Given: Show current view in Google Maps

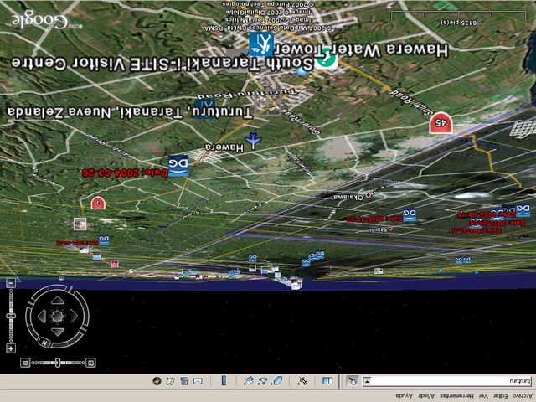Looking at the screenshot, I should tap(170, 381).
